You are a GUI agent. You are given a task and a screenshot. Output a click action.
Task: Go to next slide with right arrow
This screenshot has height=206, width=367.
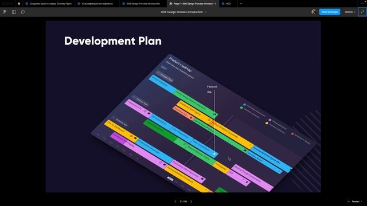pyautogui.click(x=191, y=201)
